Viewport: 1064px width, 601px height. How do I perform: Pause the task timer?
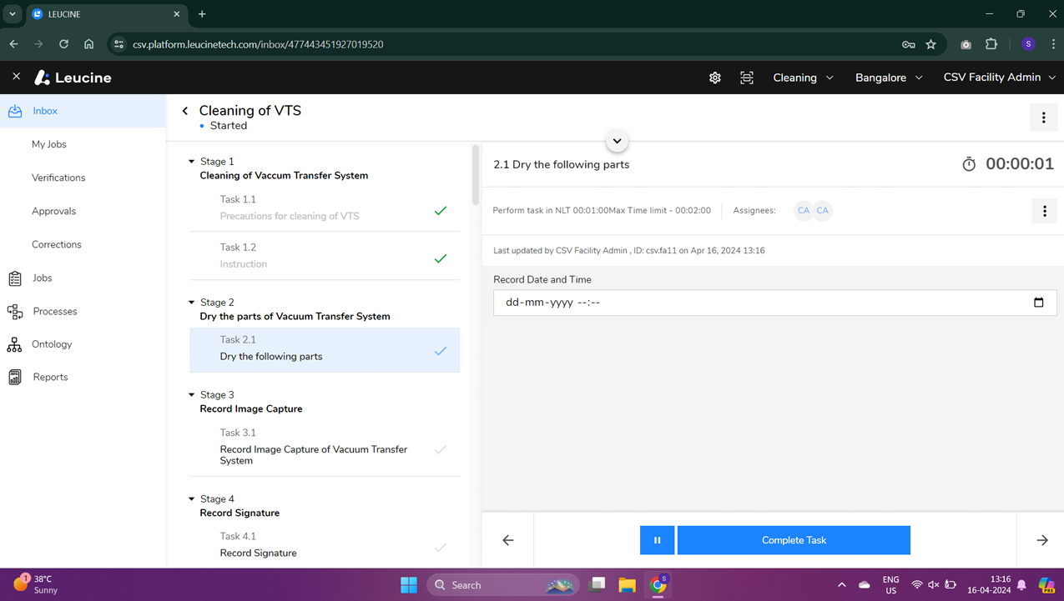click(x=657, y=540)
